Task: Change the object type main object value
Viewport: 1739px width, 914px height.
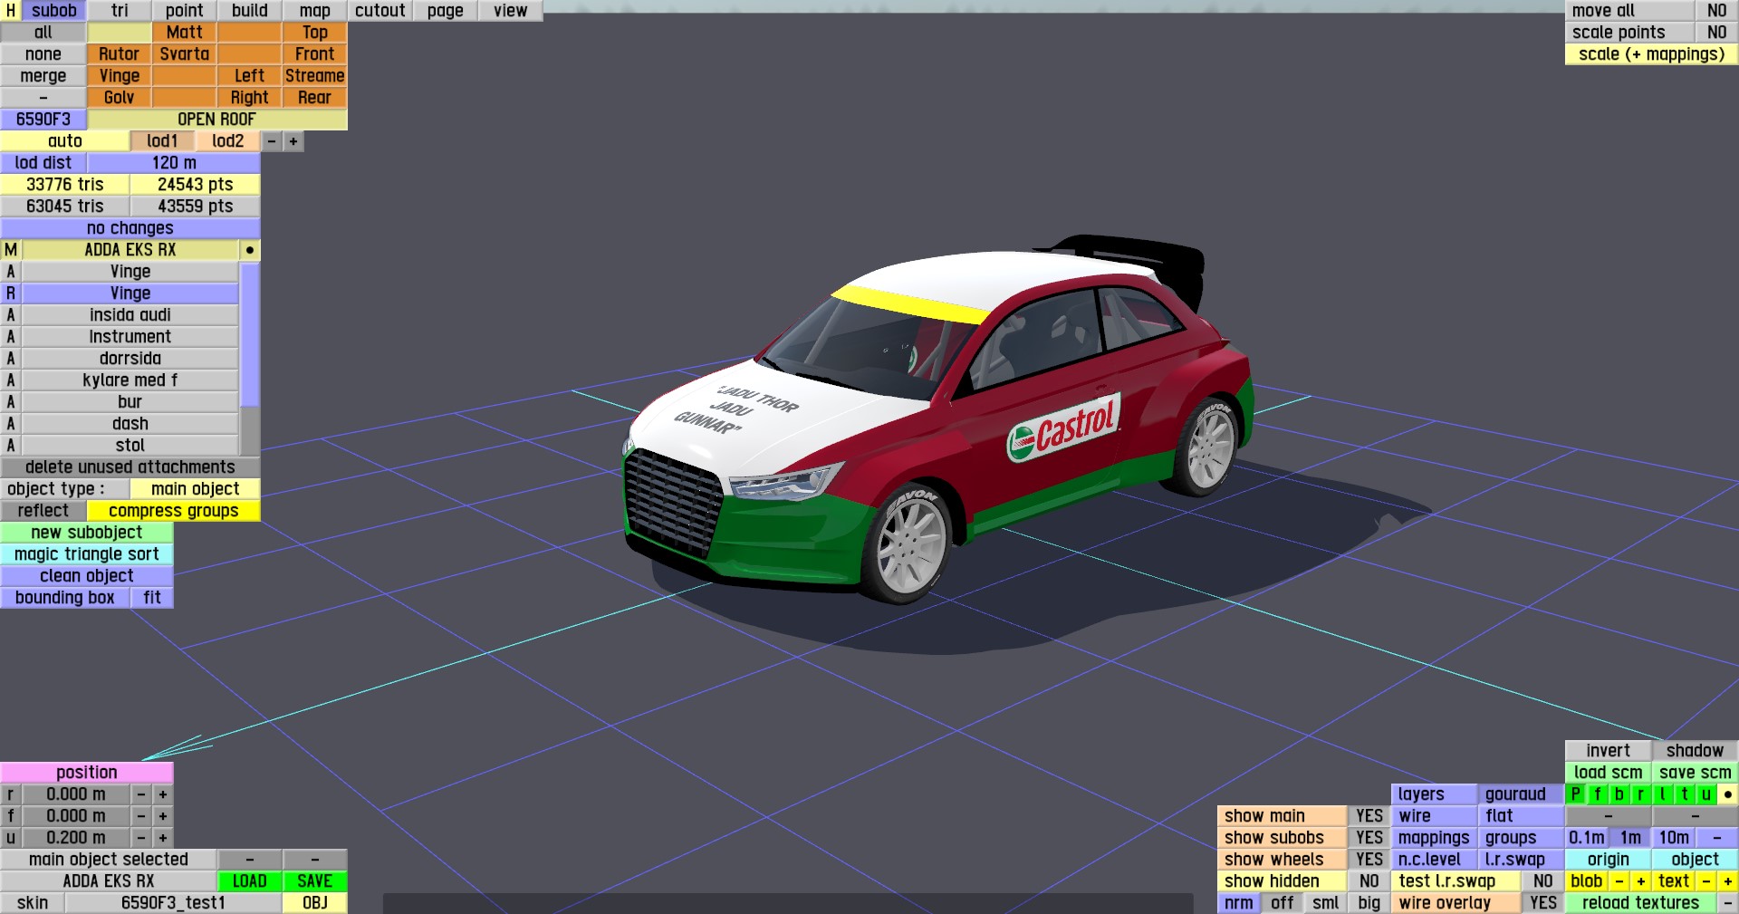Action: click(196, 489)
